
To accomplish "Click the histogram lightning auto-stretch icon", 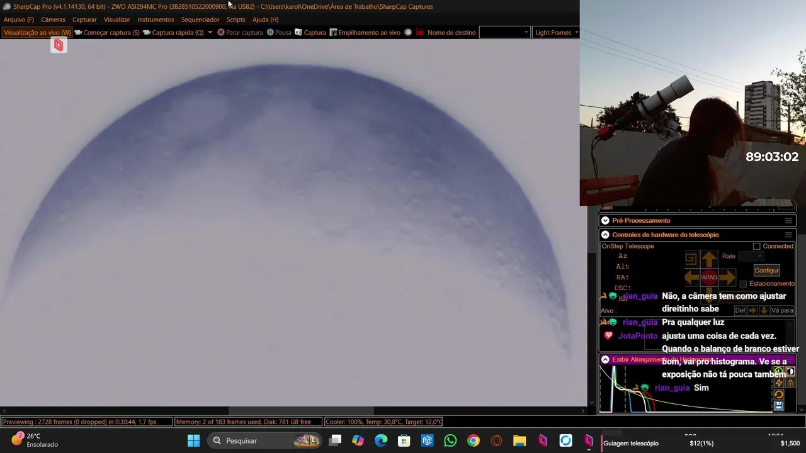I will coord(779,383).
